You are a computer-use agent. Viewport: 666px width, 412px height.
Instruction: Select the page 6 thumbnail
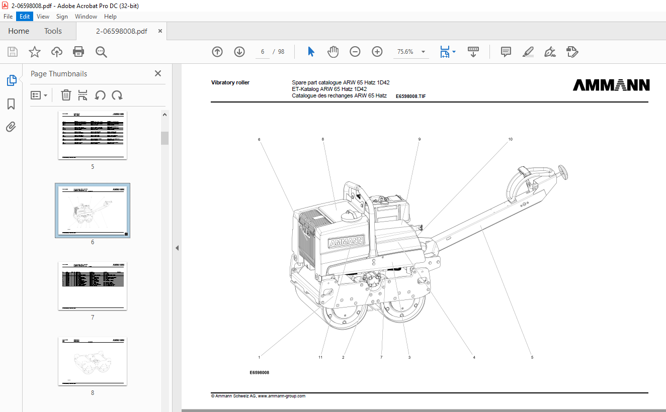tap(93, 210)
